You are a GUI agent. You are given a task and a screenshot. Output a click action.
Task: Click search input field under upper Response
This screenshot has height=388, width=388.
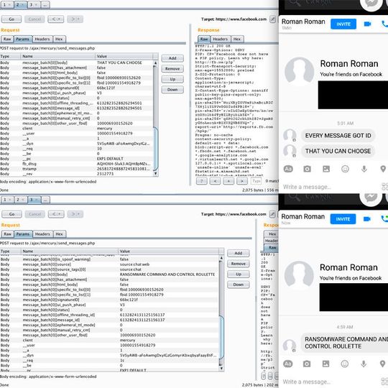[x=256, y=181]
